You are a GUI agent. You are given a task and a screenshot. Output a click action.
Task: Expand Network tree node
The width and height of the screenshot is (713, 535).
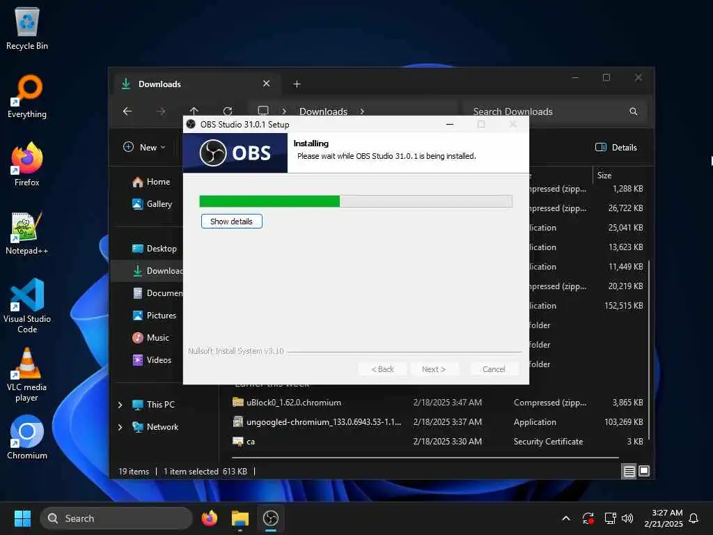coord(120,427)
